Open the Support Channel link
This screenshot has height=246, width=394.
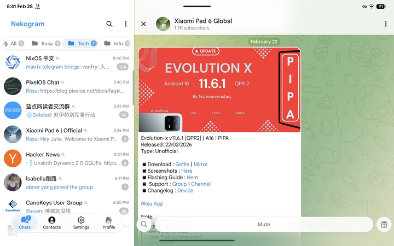click(x=201, y=184)
